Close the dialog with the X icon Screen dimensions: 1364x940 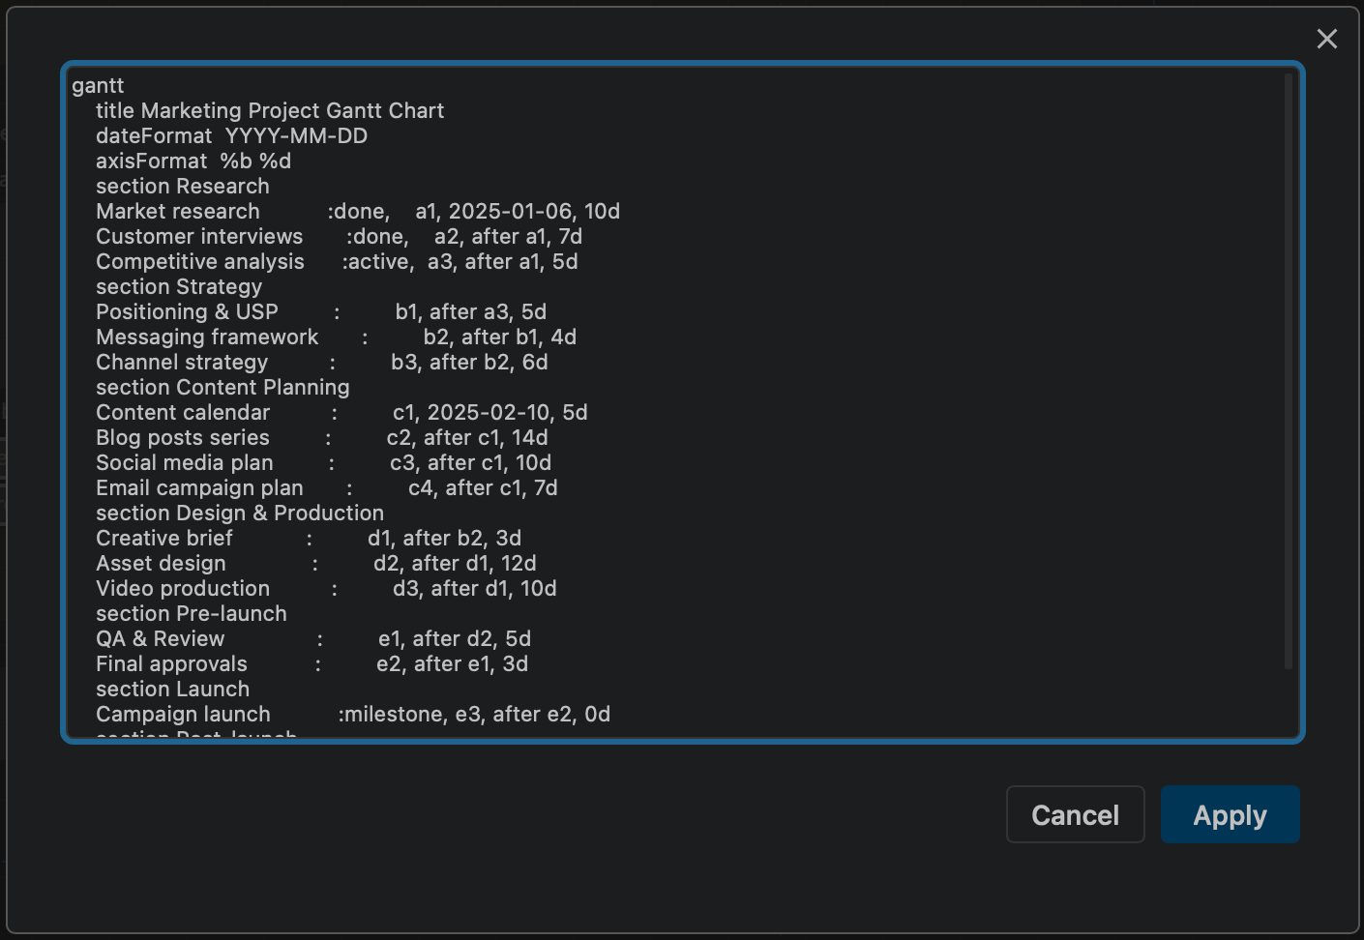coord(1326,39)
